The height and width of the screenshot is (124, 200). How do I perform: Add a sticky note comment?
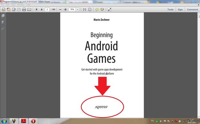point(97,9)
